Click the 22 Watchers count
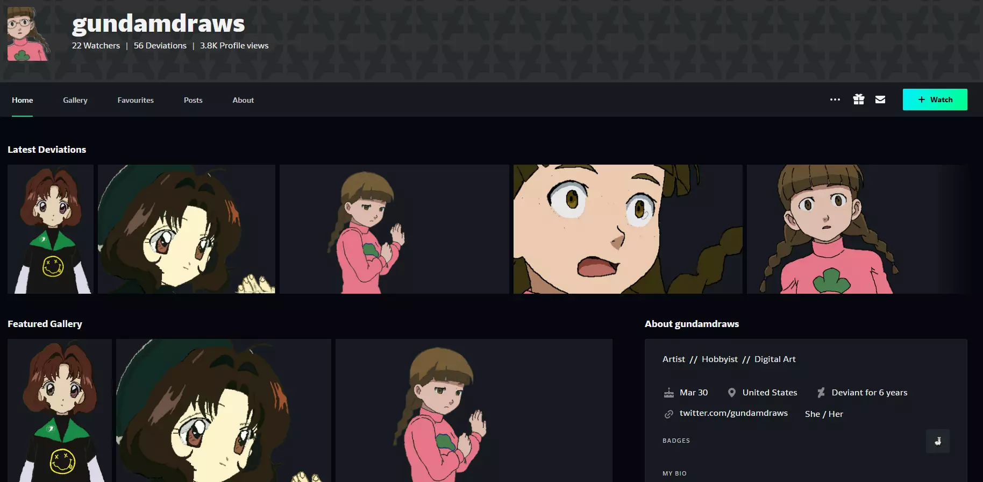This screenshot has height=482, width=983. click(x=96, y=46)
